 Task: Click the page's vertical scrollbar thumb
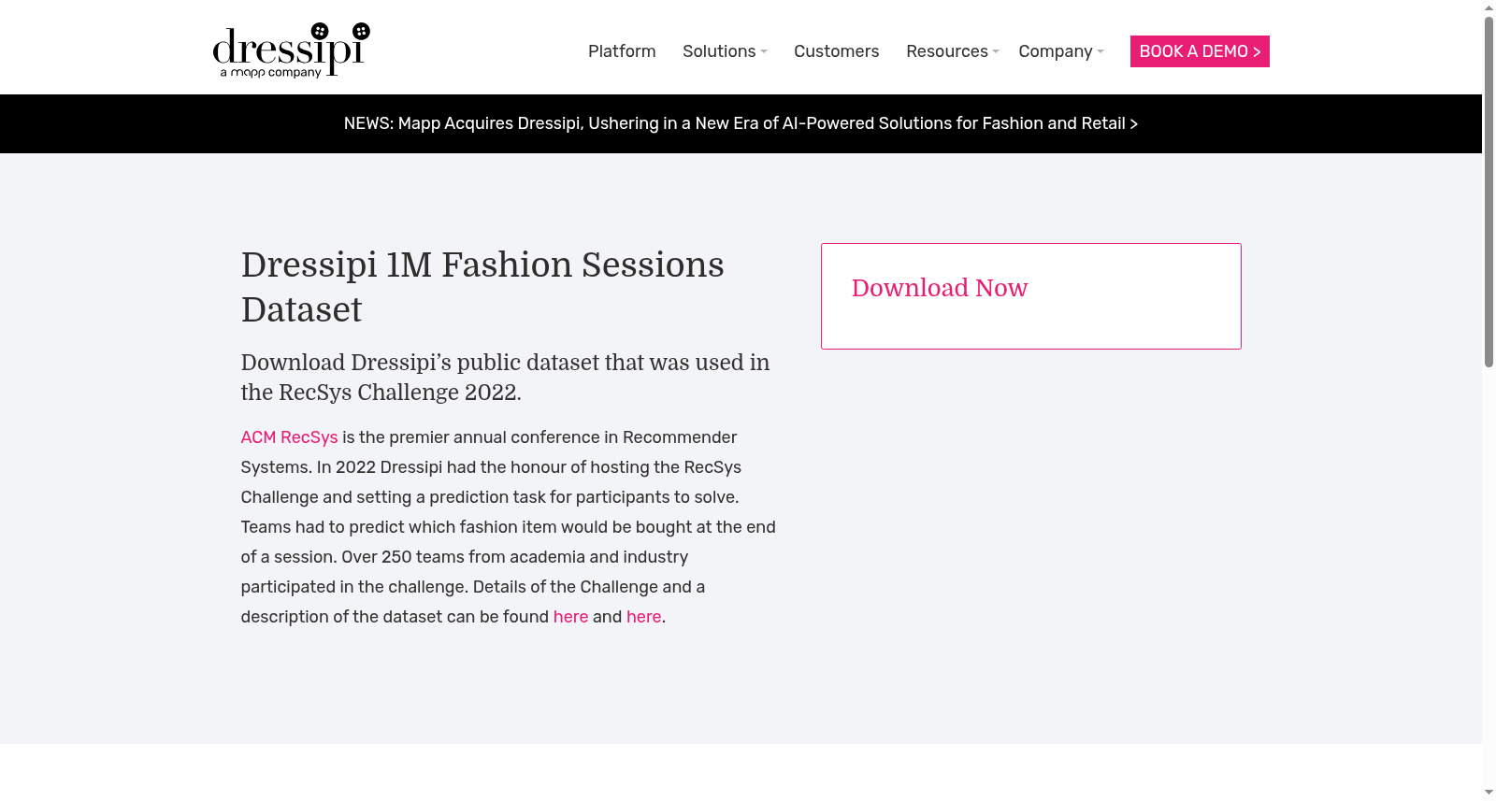pyautogui.click(x=1489, y=192)
